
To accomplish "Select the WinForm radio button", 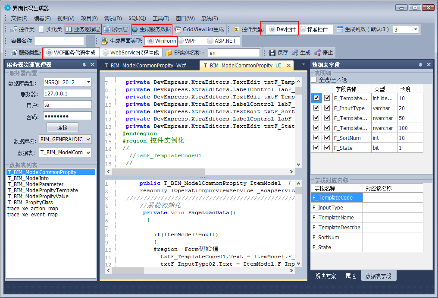I will click(x=150, y=41).
